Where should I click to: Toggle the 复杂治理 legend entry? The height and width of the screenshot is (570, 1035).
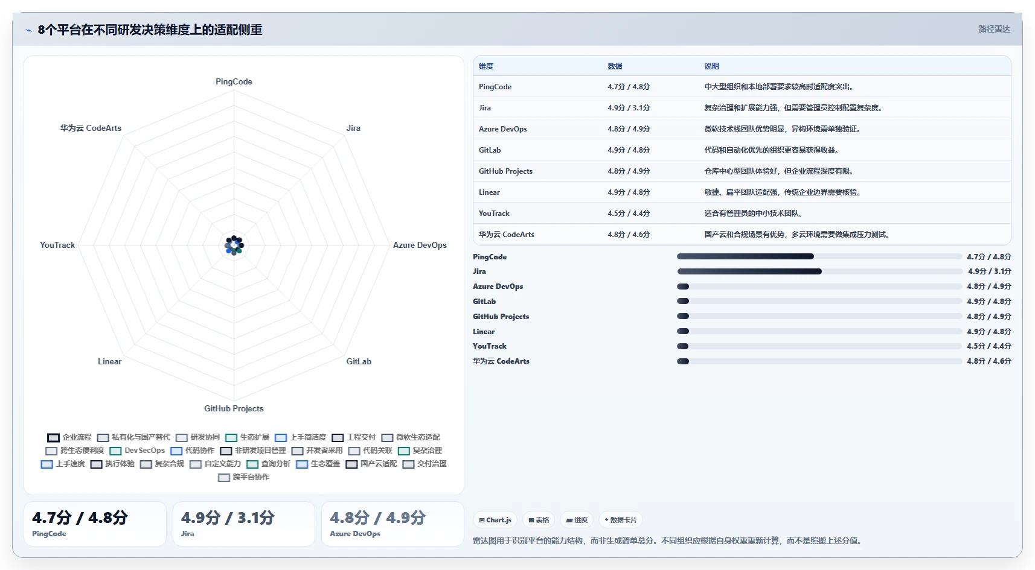(x=420, y=451)
